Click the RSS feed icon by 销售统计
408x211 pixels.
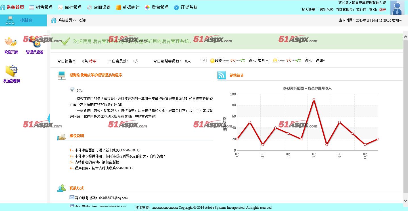tap(222, 75)
